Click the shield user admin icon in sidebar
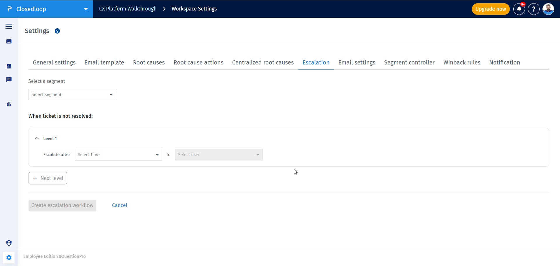The image size is (560, 266). [x=9, y=243]
